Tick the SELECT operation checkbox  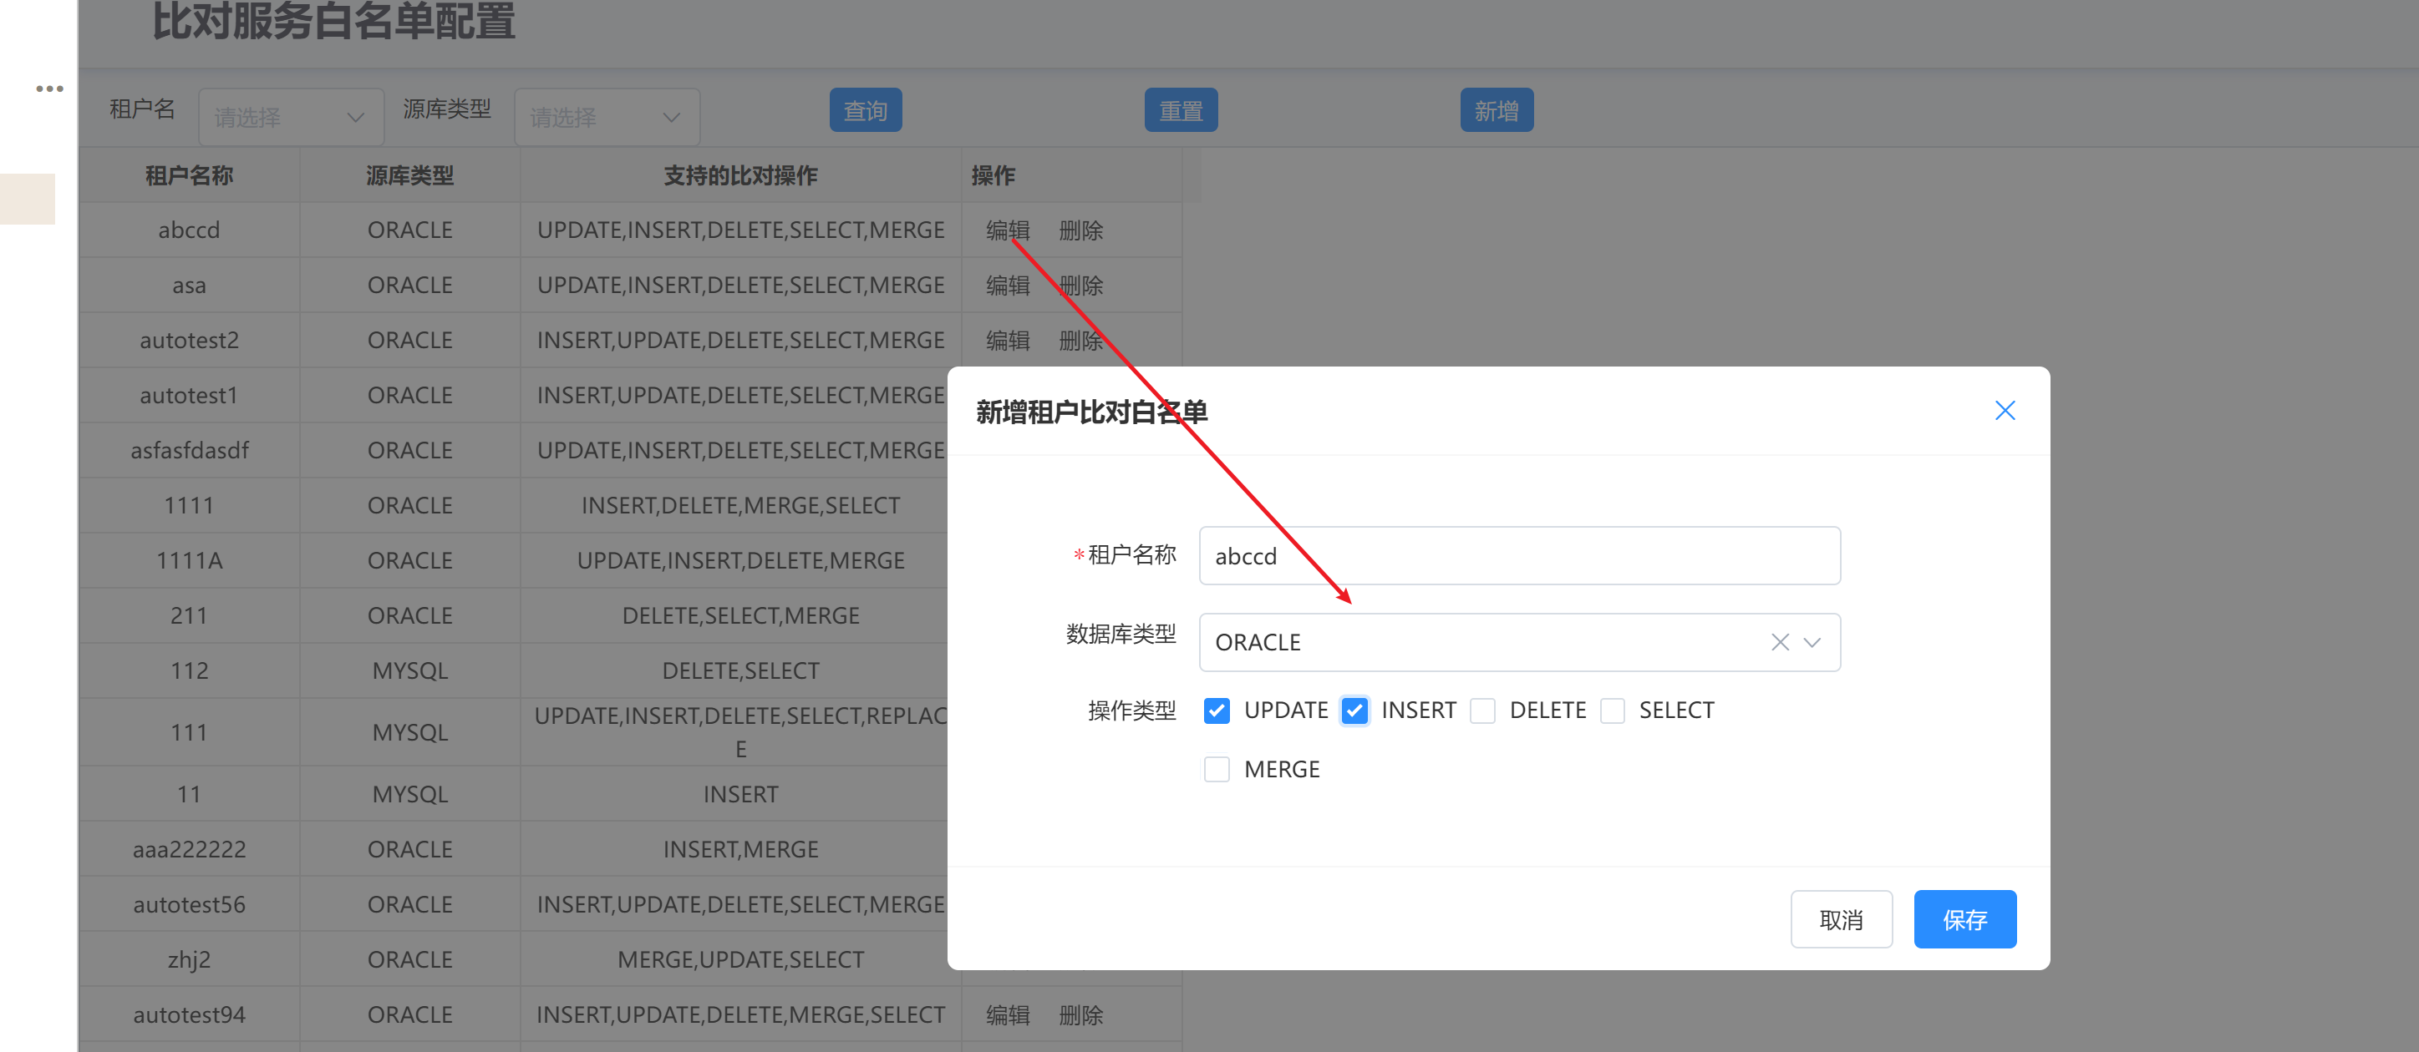point(1612,711)
